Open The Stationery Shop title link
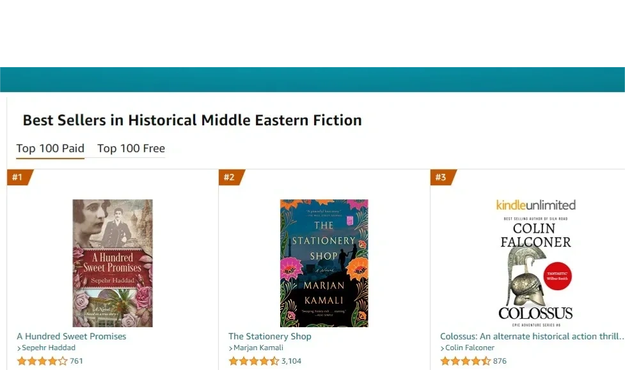Image resolution: width=625 pixels, height=370 pixels. 270,336
